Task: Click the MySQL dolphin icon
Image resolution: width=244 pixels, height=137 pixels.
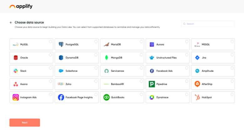Action: [16, 45]
